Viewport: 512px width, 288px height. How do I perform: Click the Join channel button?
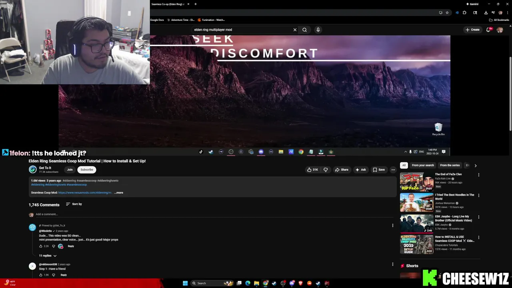[x=70, y=170]
